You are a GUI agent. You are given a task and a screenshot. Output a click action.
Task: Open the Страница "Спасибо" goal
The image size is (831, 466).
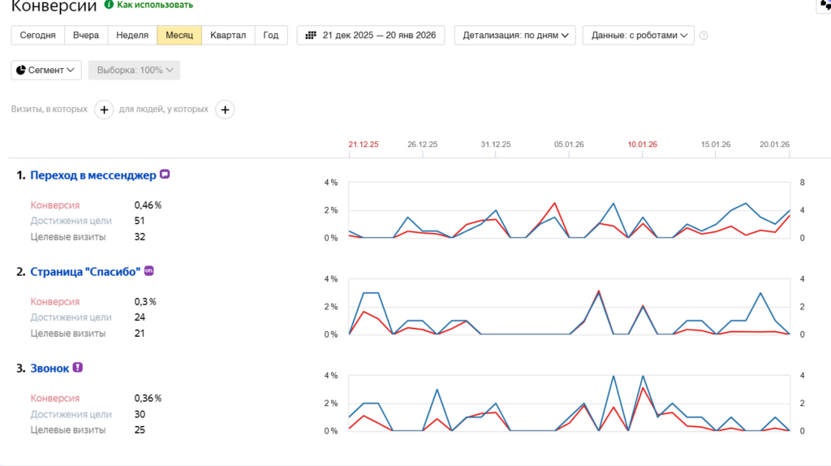click(x=85, y=271)
